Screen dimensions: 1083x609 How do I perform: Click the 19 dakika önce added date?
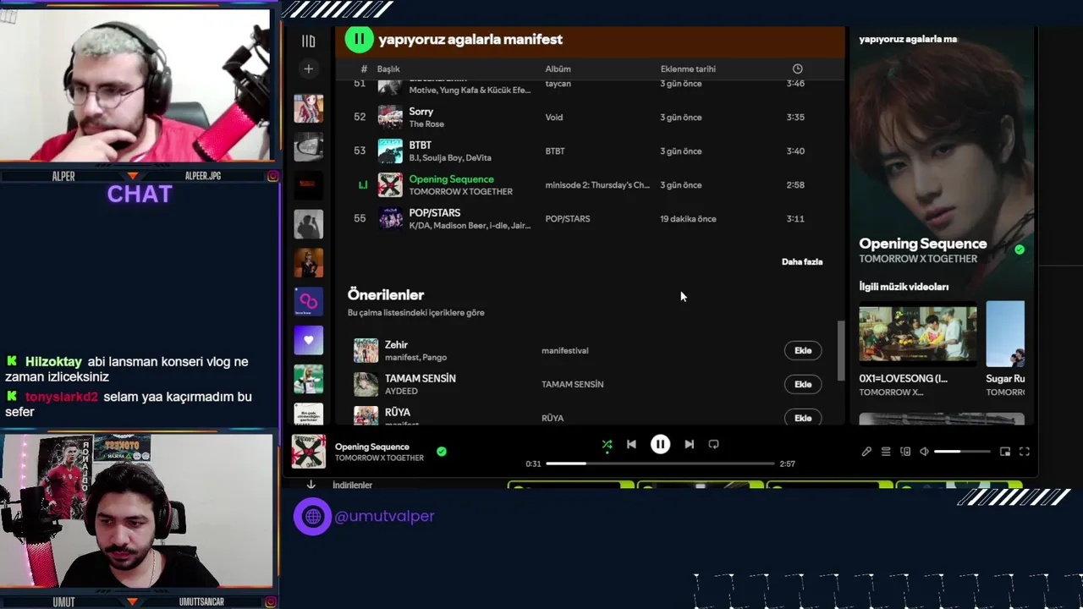(688, 218)
